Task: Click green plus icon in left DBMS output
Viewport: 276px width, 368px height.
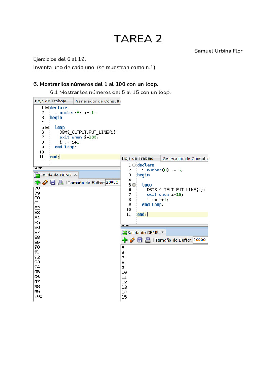Action: (x=37, y=183)
